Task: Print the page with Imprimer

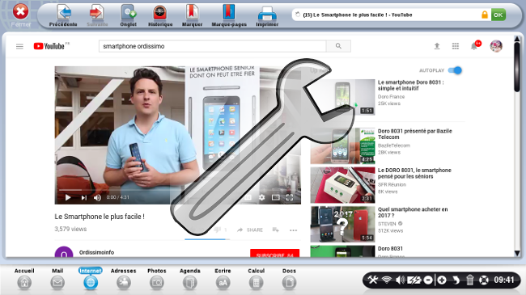Action: click(x=267, y=15)
